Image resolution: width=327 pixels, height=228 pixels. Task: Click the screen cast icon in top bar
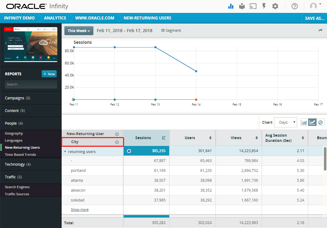(253, 6)
